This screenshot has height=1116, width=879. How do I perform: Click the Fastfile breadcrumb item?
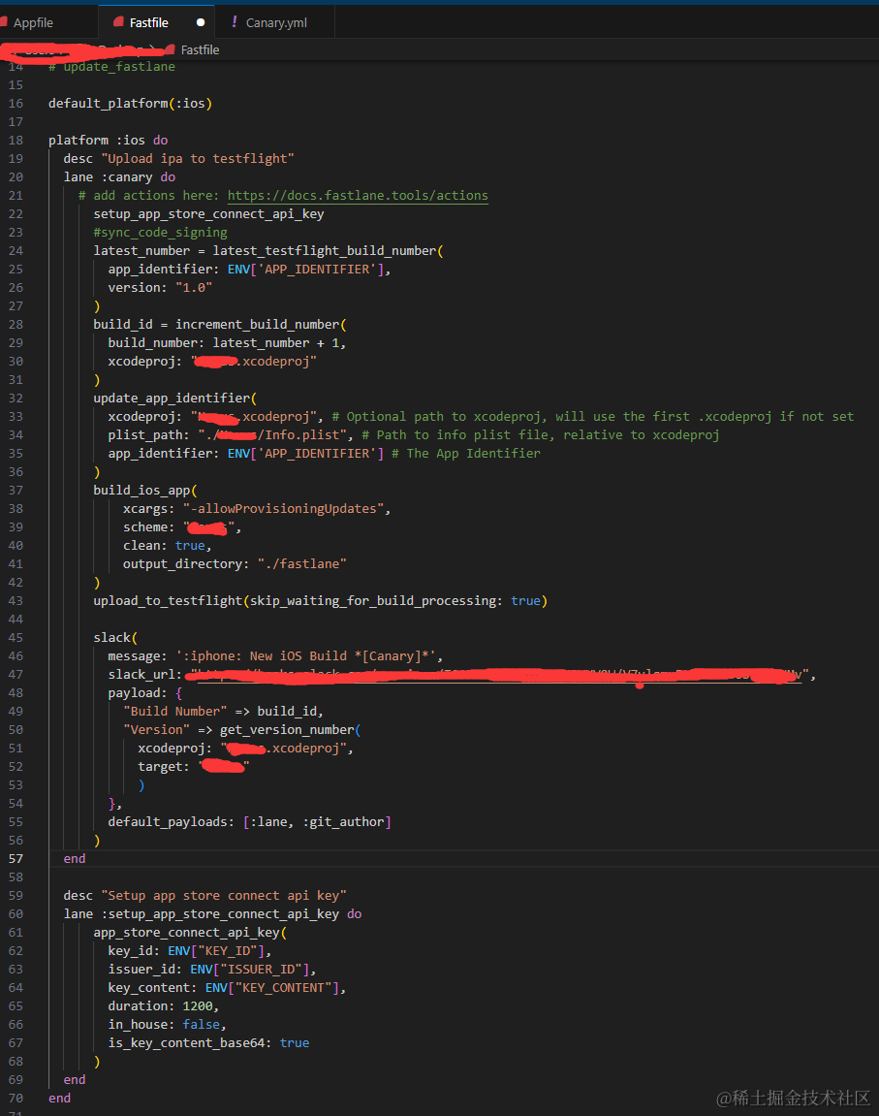click(200, 49)
